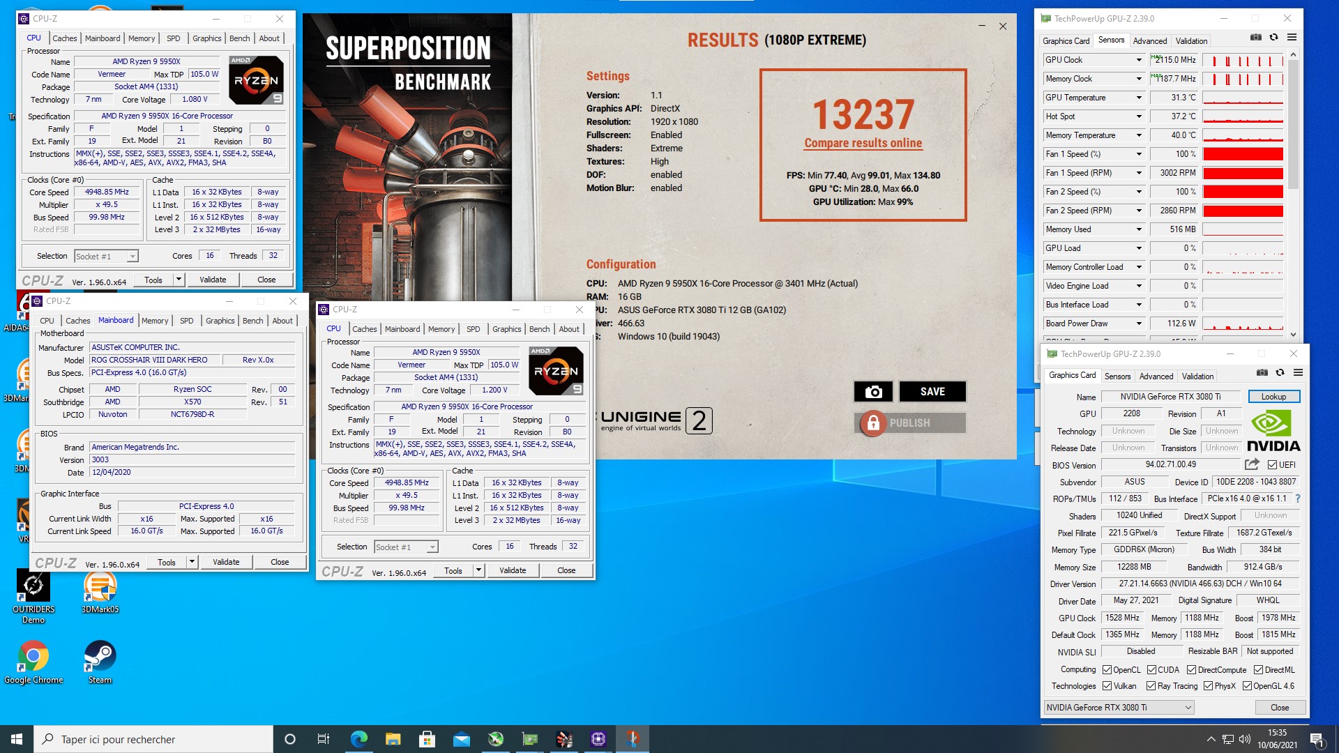Screen dimensions: 1339x753
Task: Toggle the Ray Tracing checkbox
Action: point(1151,686)
